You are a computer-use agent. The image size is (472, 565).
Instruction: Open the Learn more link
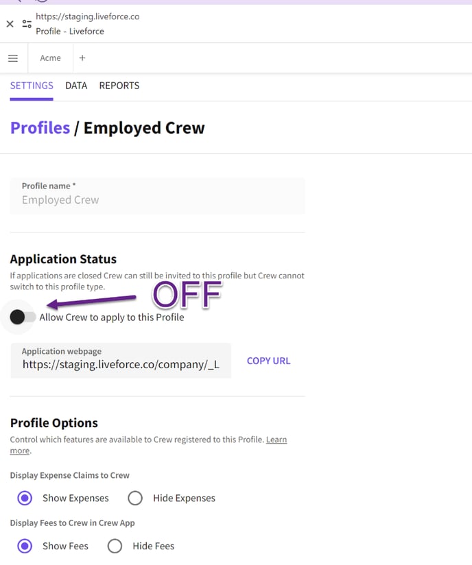276,440
